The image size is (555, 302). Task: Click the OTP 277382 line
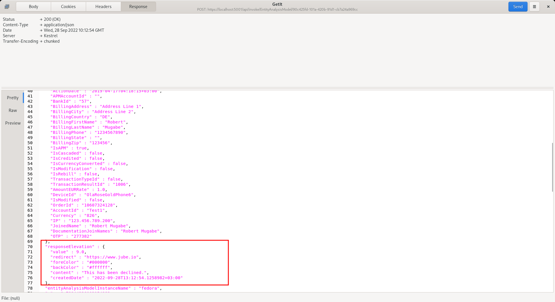(71, 236)
